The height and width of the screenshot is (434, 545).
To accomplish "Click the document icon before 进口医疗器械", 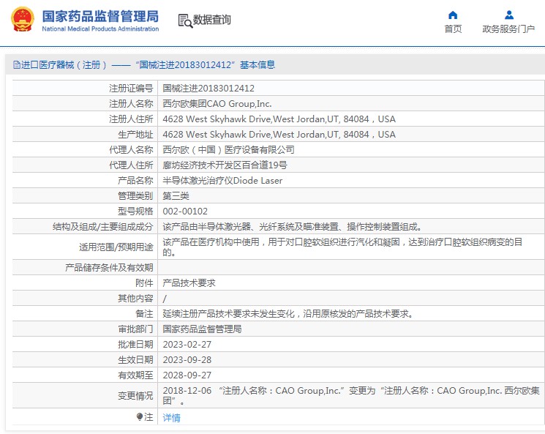I will pyautogui.click(x=16, y=64).
